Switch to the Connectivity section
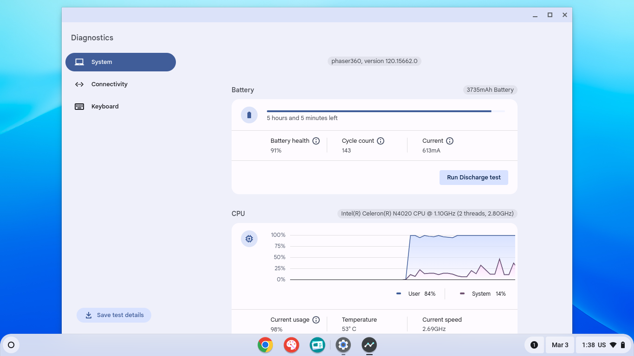634x356 pixels. [109, 84]
